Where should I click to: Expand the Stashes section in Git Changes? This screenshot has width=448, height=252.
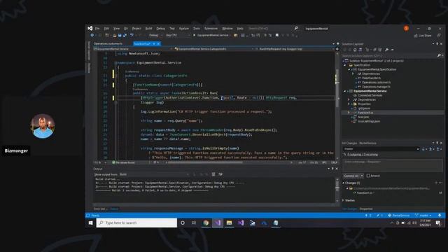click(344, 200)
